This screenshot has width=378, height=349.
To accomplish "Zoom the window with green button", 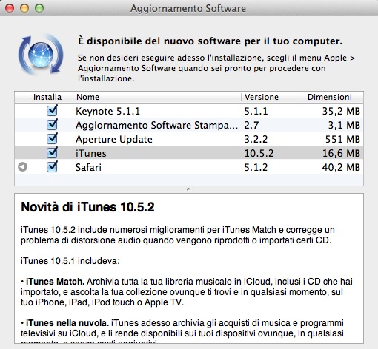I will pyautogui.click(x=39, y=8).
